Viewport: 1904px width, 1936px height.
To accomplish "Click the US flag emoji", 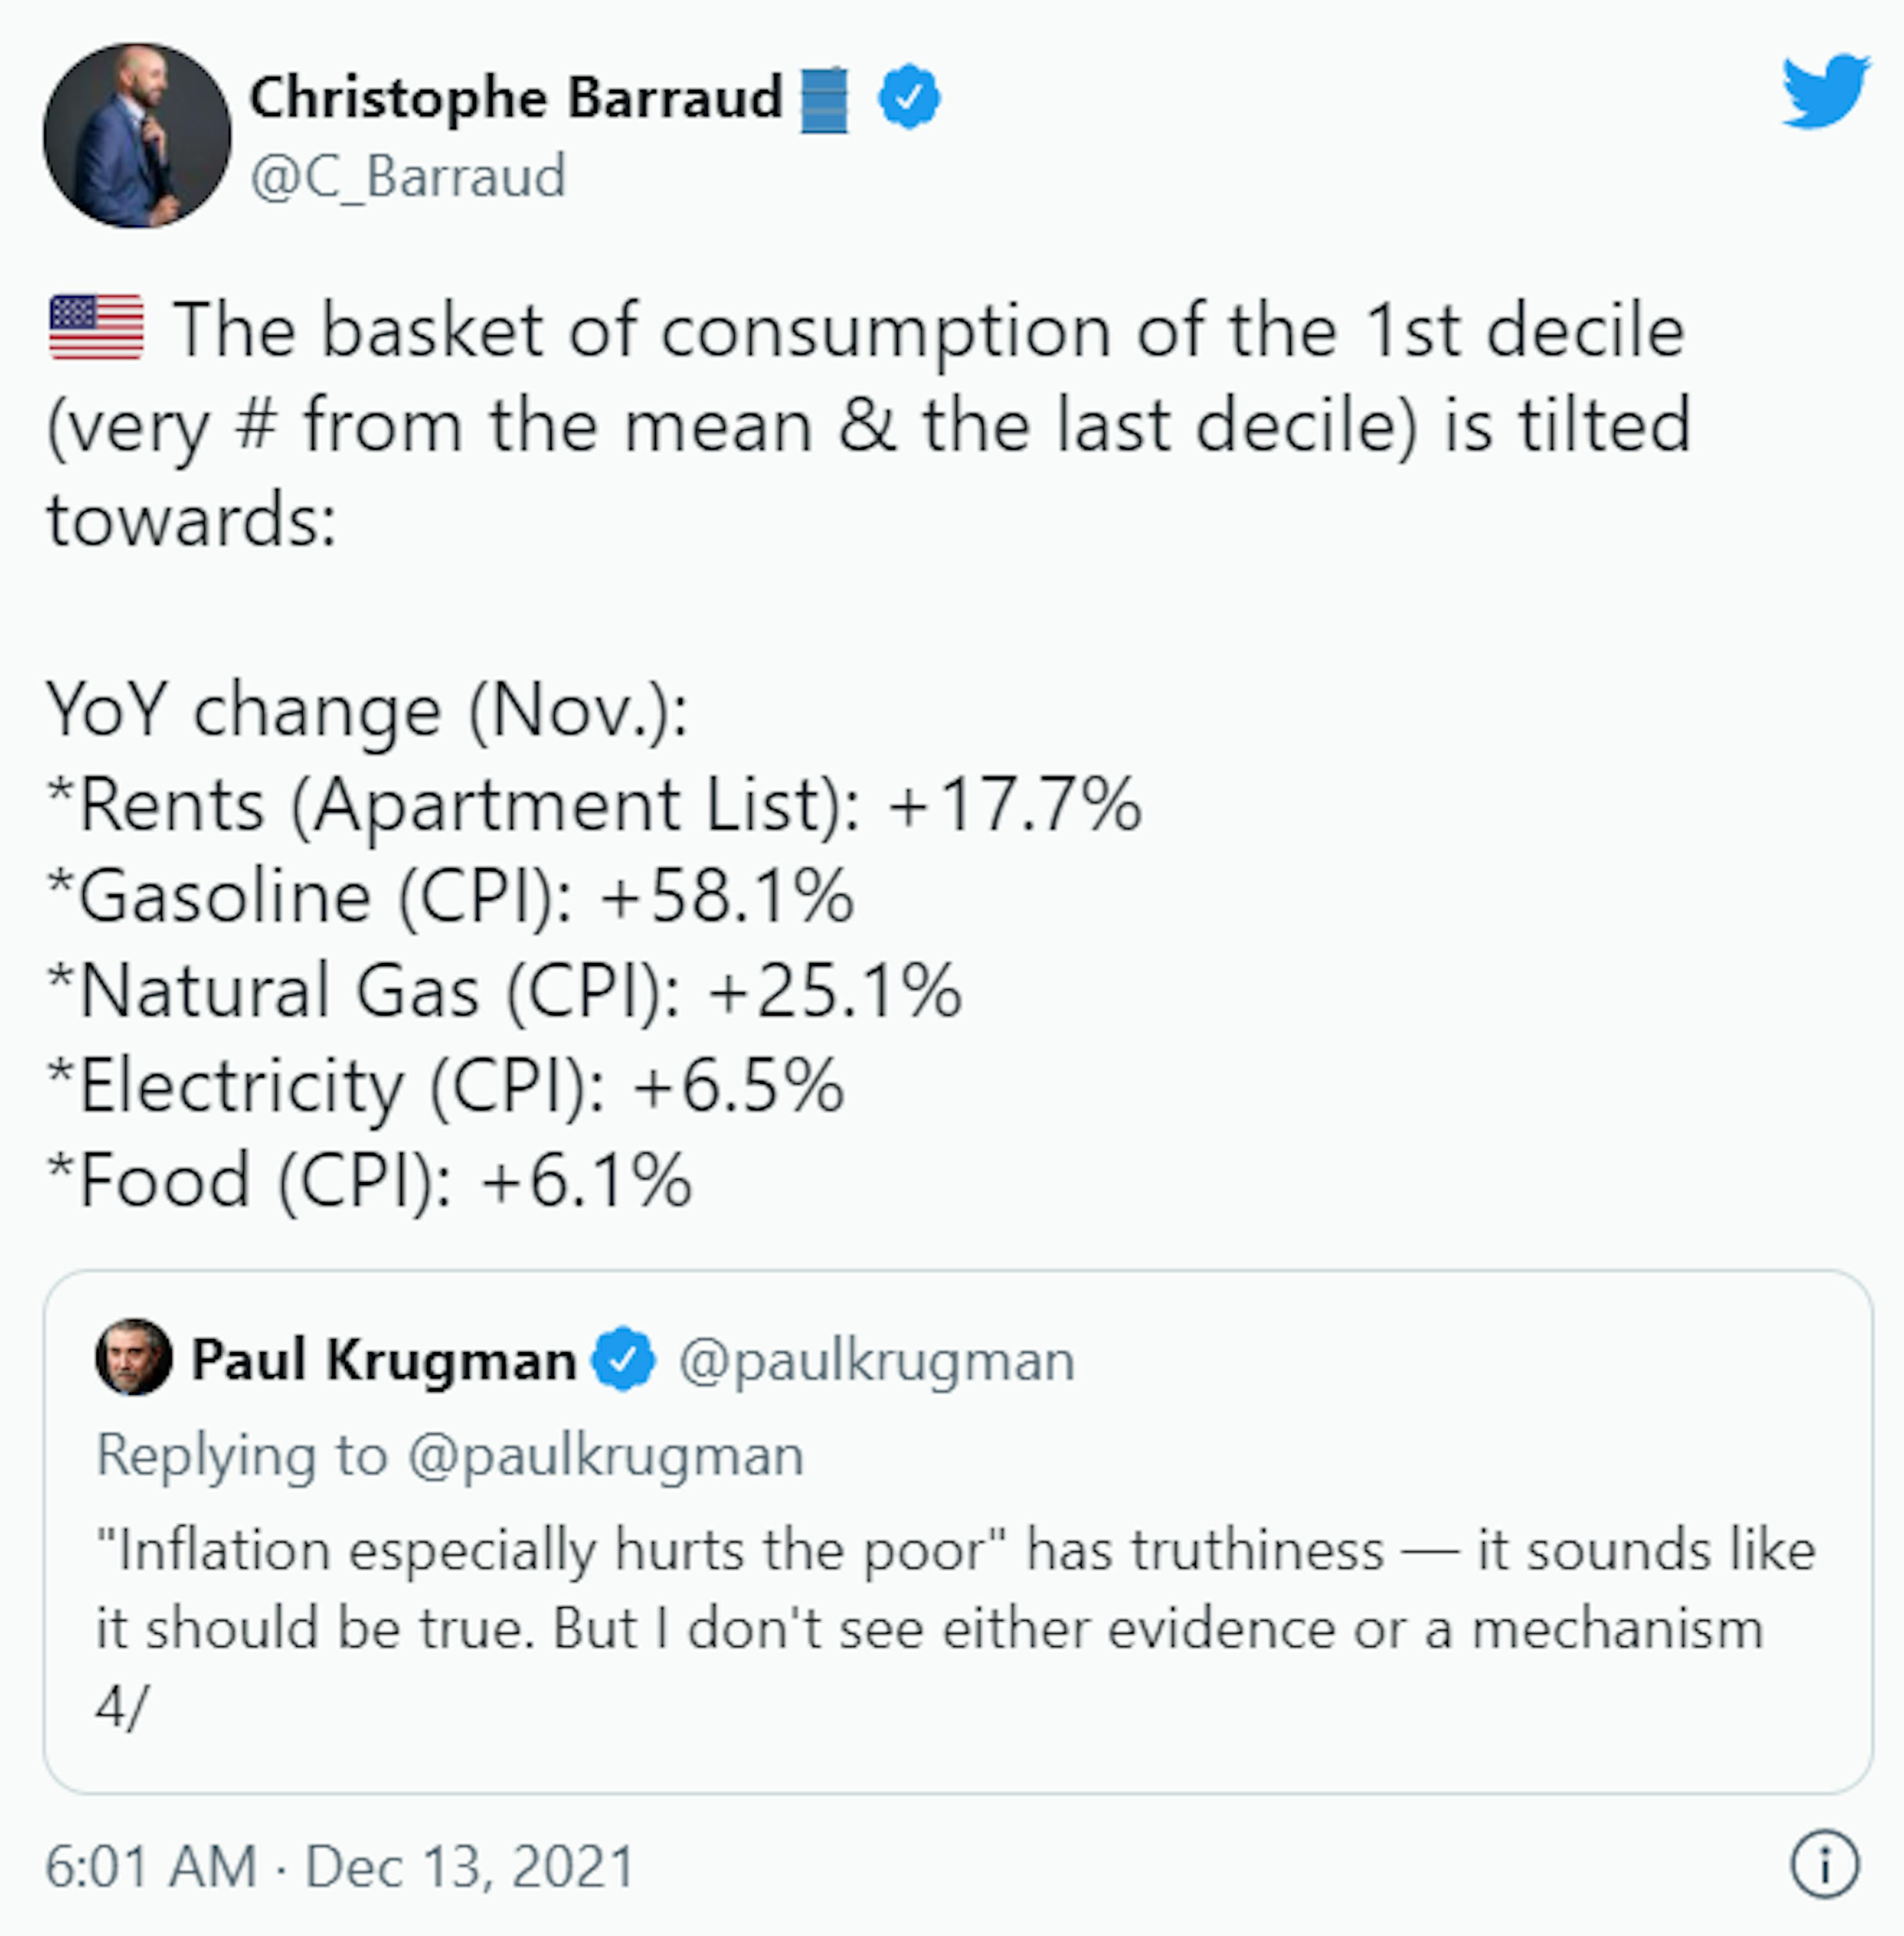I will pos(96,328).
